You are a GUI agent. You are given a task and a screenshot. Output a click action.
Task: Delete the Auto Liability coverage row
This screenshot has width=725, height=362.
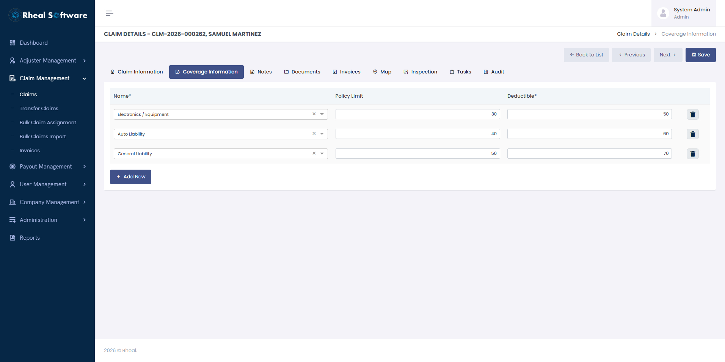(x=692, y=134)
